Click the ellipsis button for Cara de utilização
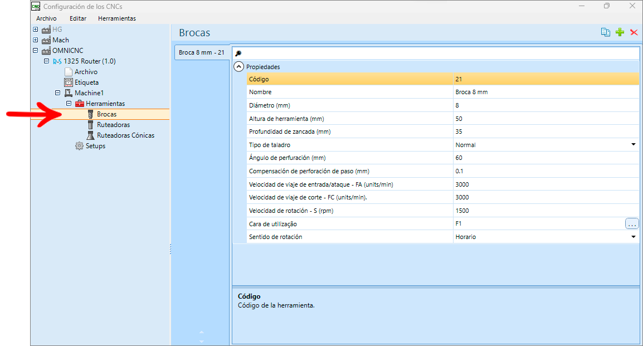 coord(631,224)
